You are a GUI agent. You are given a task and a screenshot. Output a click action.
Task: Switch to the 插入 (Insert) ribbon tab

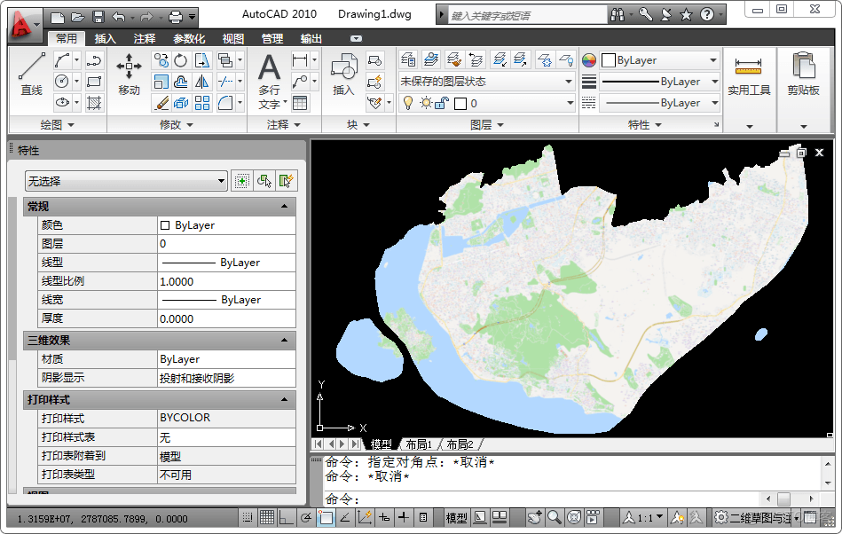tap(106, 39)
